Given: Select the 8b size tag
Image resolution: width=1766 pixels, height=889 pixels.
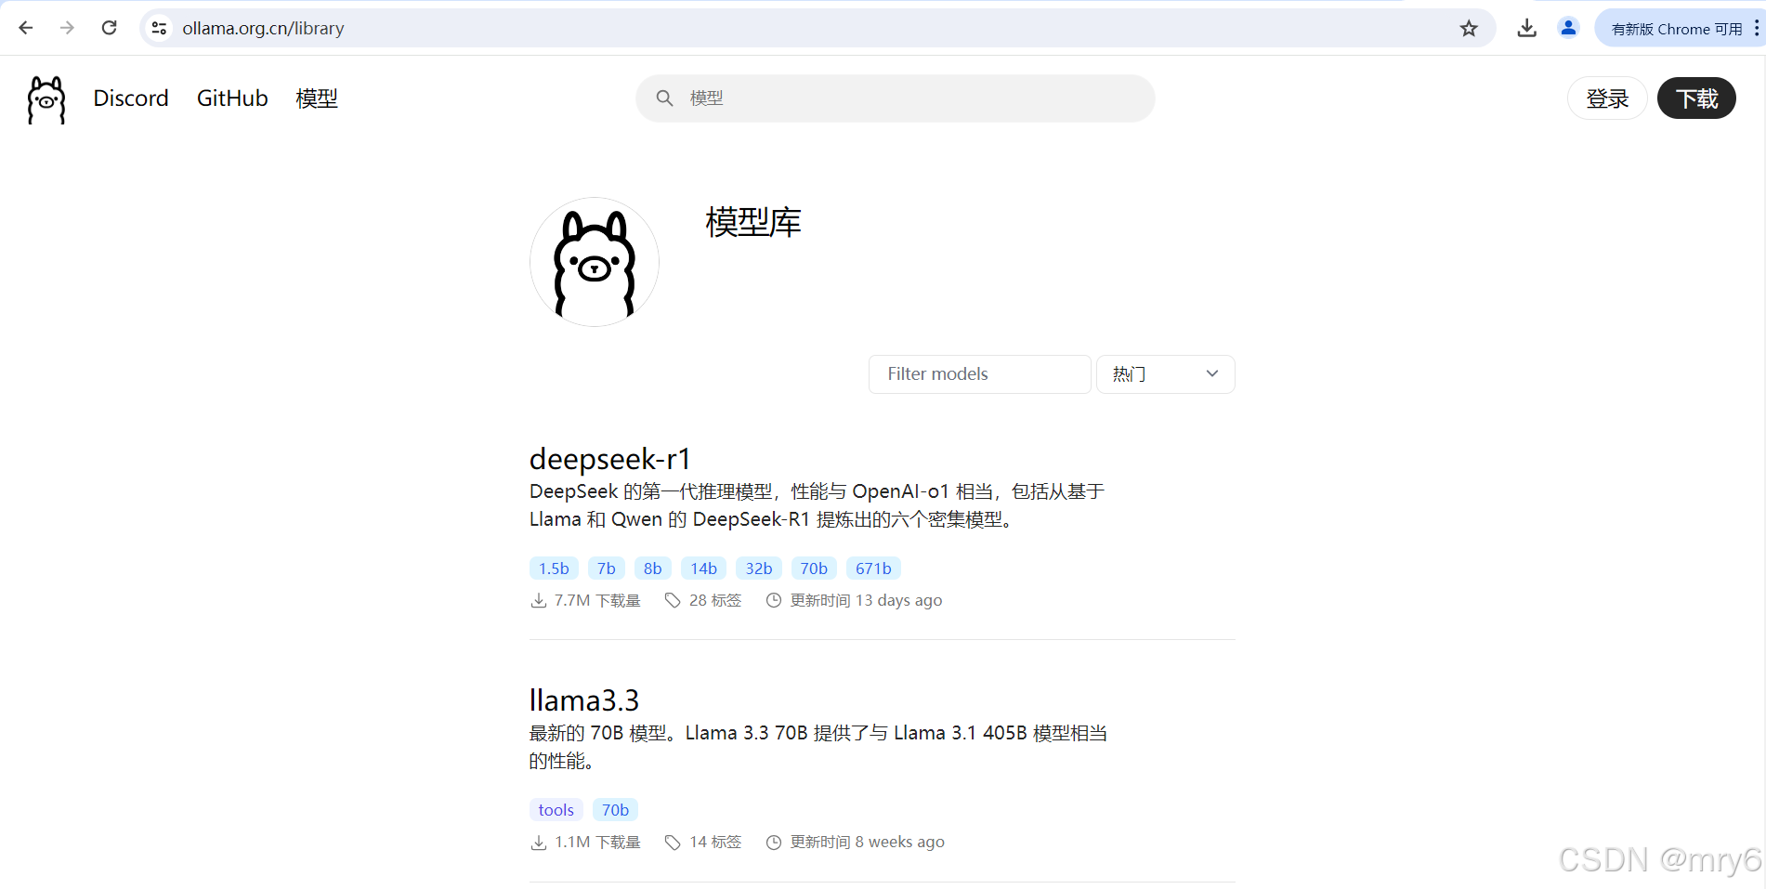Looking at the screenshot, I should pos(653,569).
